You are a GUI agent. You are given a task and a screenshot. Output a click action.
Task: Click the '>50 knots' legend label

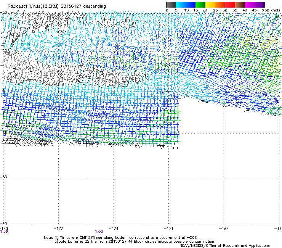[271, 10]
